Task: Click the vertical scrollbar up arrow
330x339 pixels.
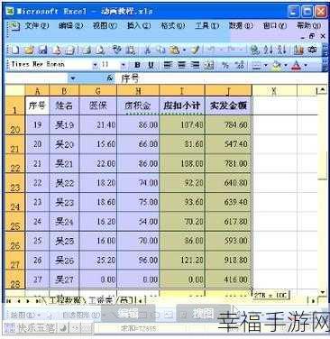Action: click(x=323, y=89)
